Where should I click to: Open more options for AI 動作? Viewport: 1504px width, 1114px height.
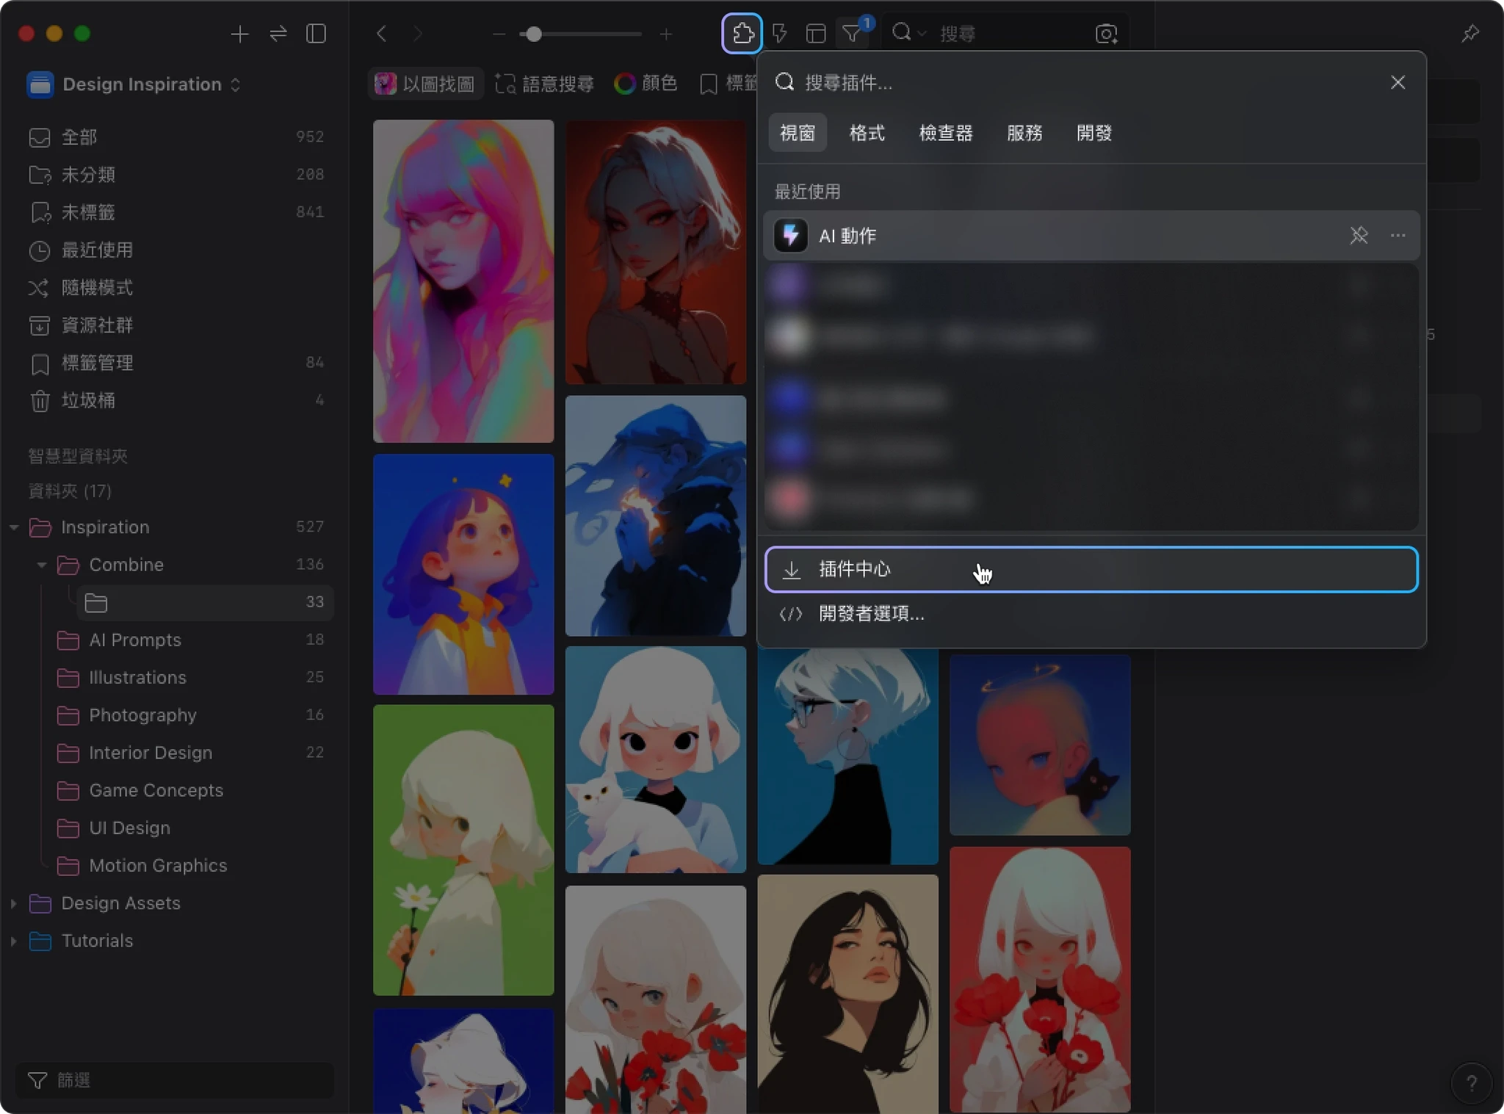pos(1398,236)
